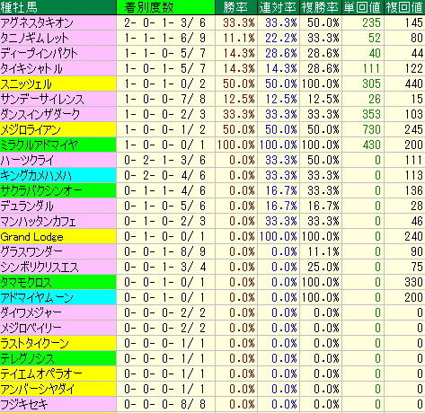
Task: Click 連対率 16.7% in デュランダル row
Action: point(281,206)
